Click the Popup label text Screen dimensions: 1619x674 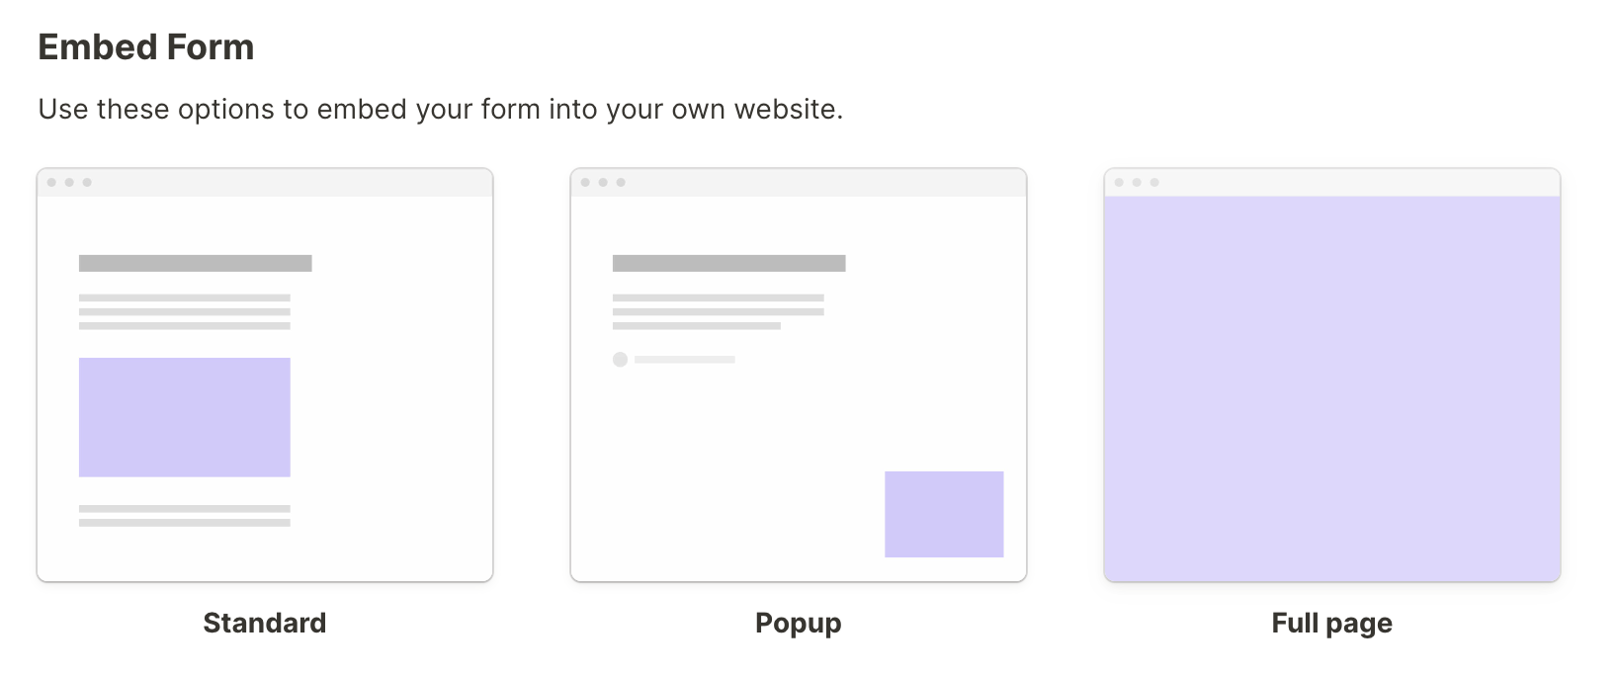point(798,623)
